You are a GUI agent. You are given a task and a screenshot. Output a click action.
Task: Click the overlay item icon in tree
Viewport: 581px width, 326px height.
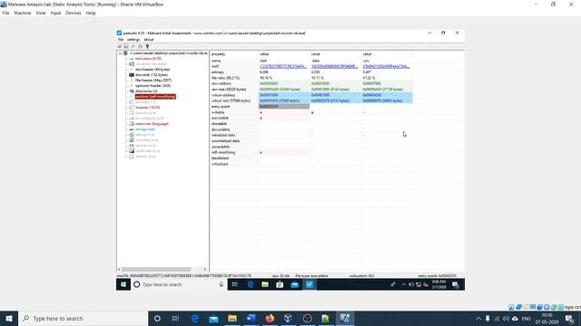coord(131,157)
